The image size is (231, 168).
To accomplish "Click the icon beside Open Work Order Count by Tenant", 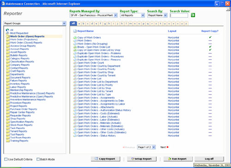I will click(75, 75).
